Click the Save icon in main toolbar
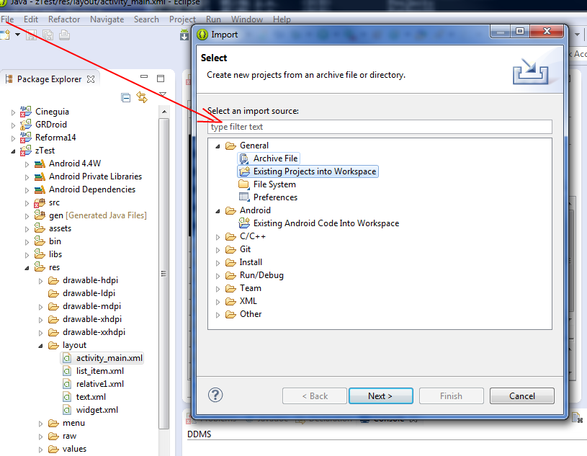Screen dimensions: 587x456 tap(31, 35)
